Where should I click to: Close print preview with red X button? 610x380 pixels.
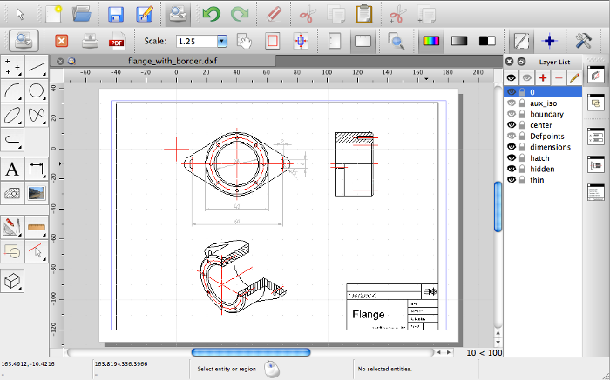click(x=62, y=41)
